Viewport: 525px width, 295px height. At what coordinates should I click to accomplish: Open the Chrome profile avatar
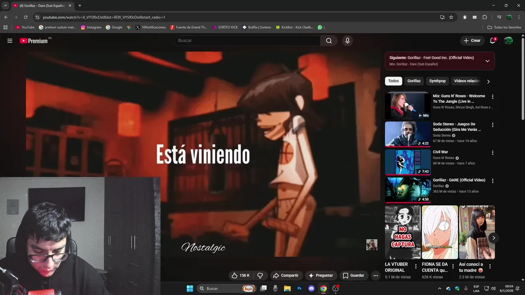pos(509,17)
